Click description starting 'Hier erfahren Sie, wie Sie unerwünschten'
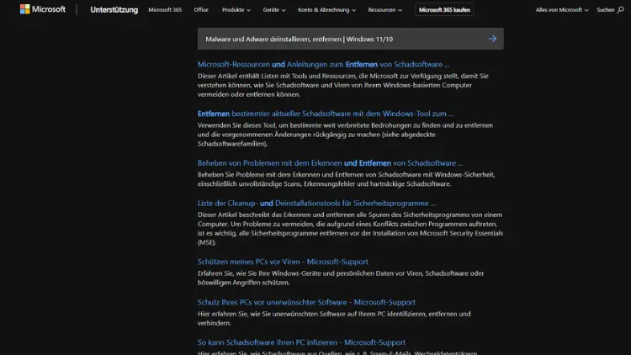631x355 pixels. (x=334, y=318)
